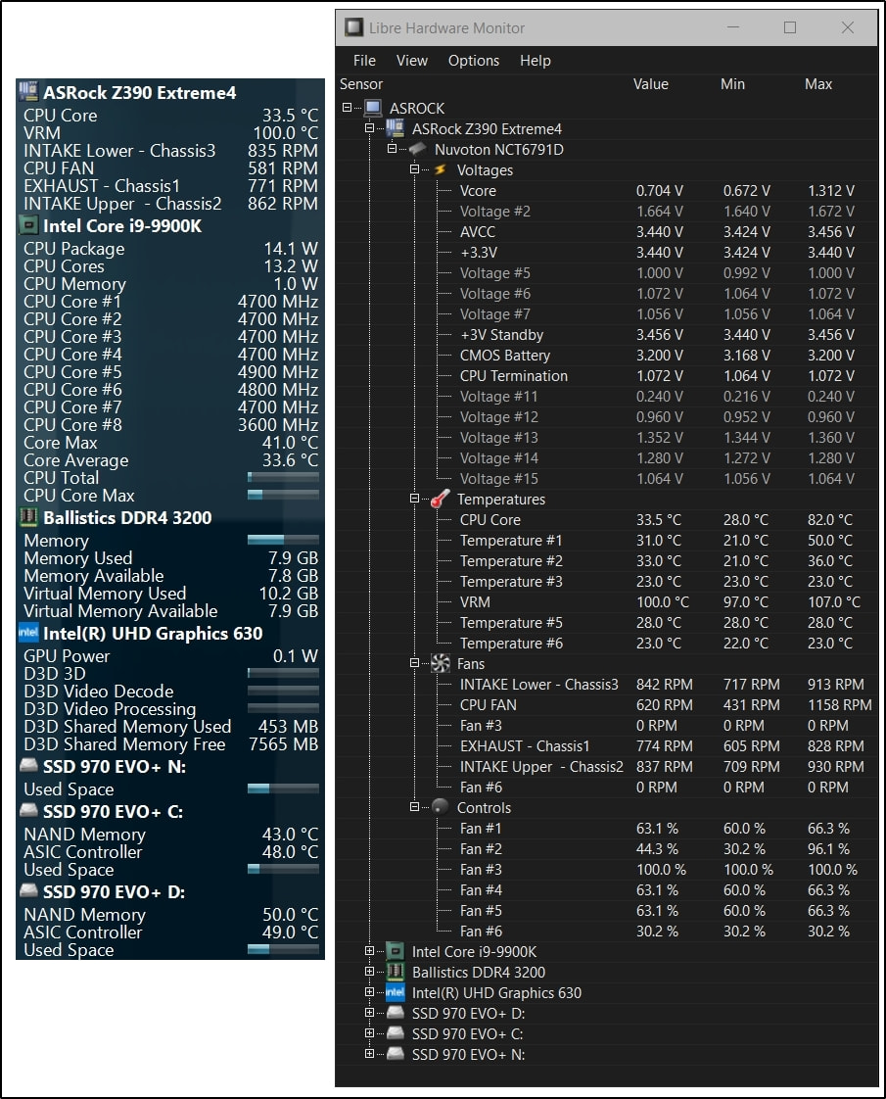Open the Options menu
This screenshot has width=886, height=1099.
[x=473, y=61]
